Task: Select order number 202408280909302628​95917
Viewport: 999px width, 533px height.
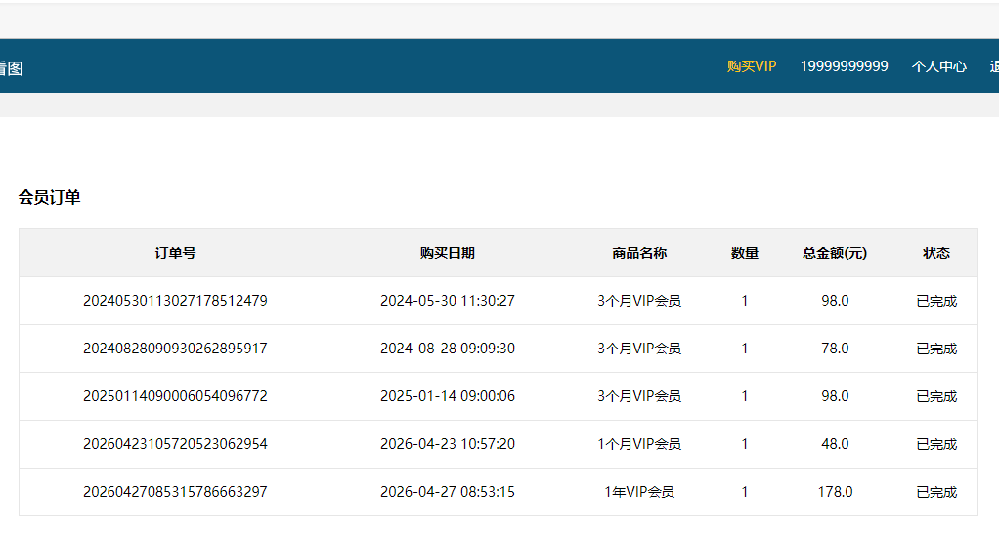Action: pos(175,348)
